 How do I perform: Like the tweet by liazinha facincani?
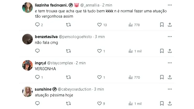(99, 25)
